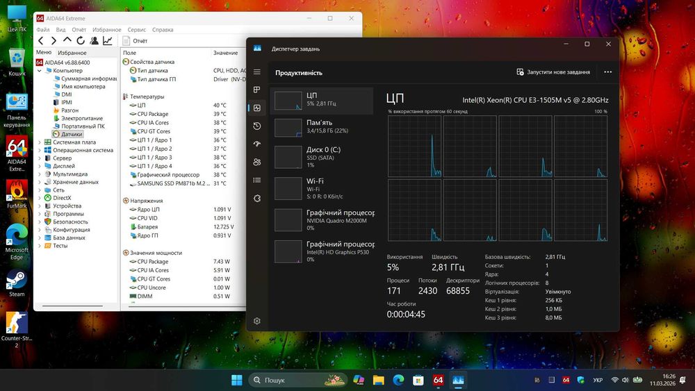Expand the Сервер tree node
The width and height of the screenshot is (695, 391).
(40, 158)
